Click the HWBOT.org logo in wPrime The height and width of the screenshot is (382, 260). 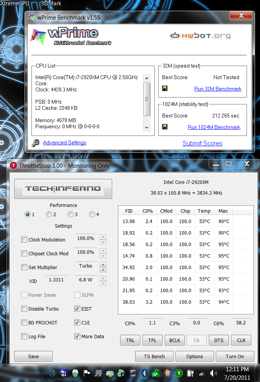pos(200,36)
